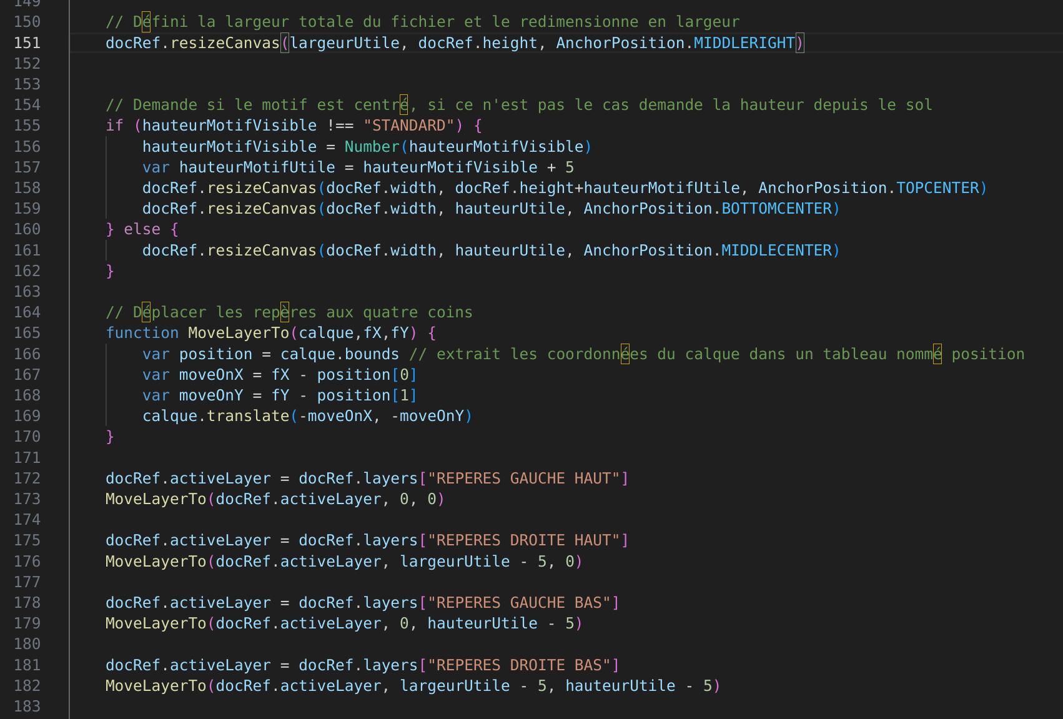Viewport: 1063px width, 719px height.
Task: Click MoveLayerTo in the function definition
Action: (x=239, y=333)
